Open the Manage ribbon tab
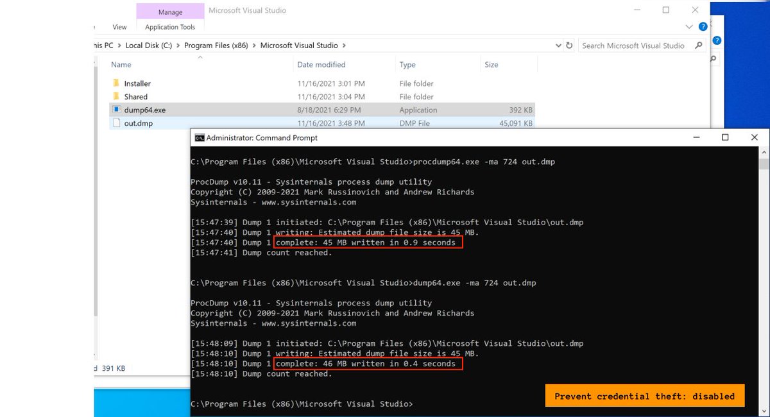The width and height of the screenshot is (770, 417). 170,11
